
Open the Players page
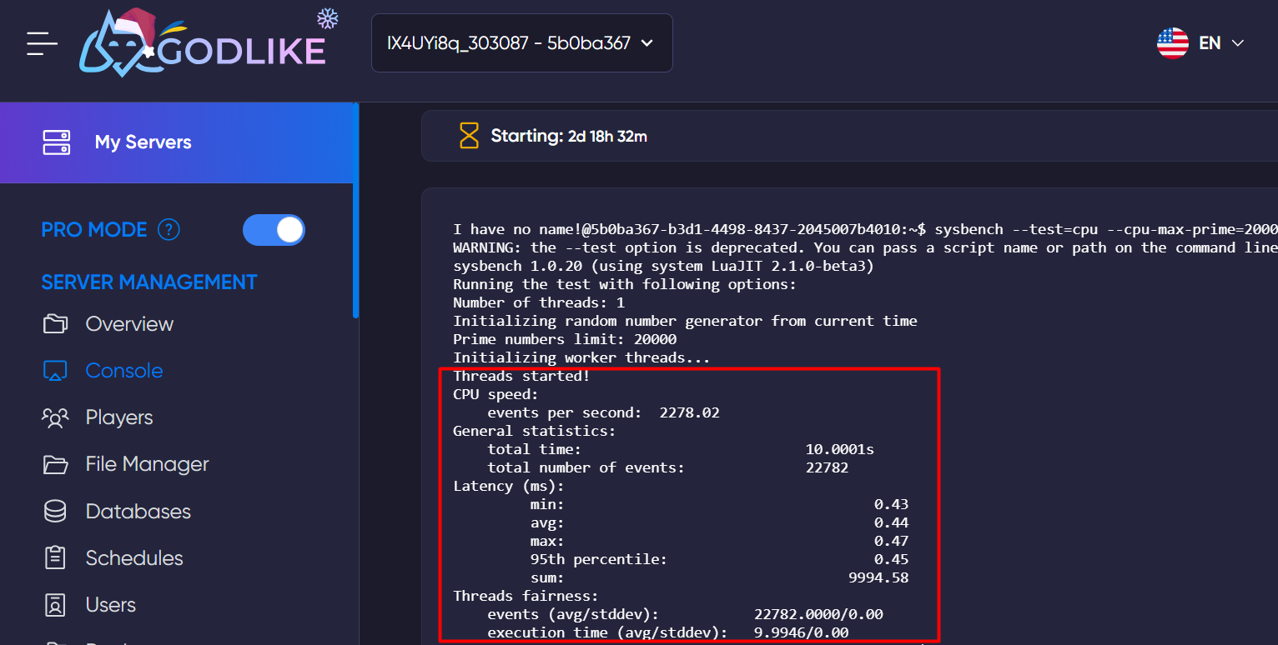(x=119, y=417)
